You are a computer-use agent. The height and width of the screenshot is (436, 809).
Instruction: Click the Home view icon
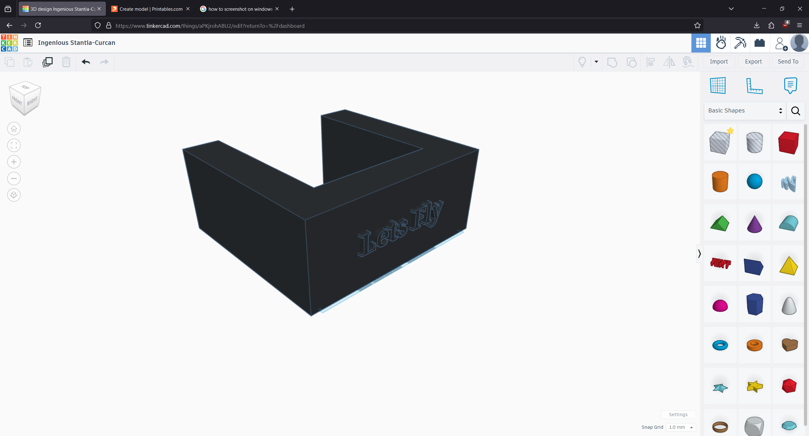(14, 129)
